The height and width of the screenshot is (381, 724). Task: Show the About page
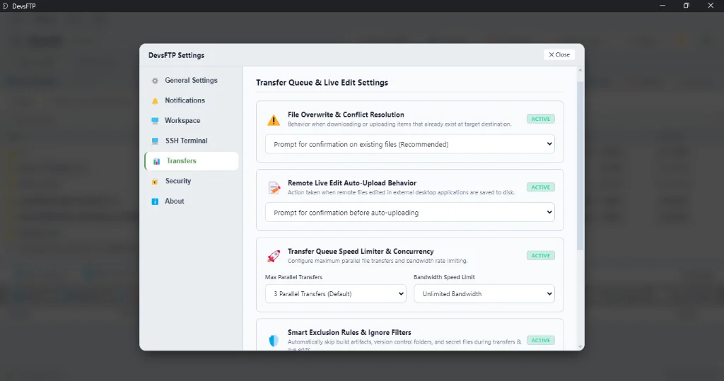tap(191, 201)
